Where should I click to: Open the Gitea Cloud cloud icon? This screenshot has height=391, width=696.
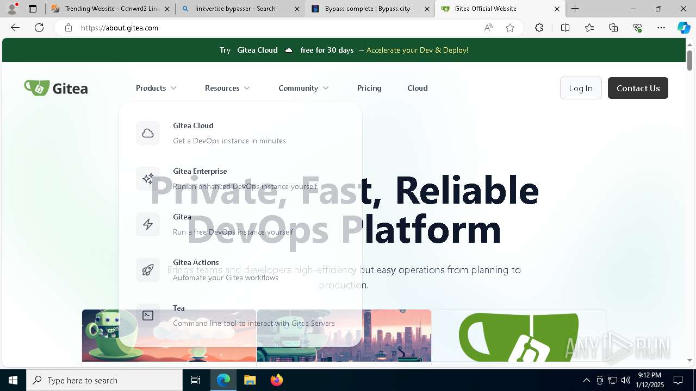point(148,133)
